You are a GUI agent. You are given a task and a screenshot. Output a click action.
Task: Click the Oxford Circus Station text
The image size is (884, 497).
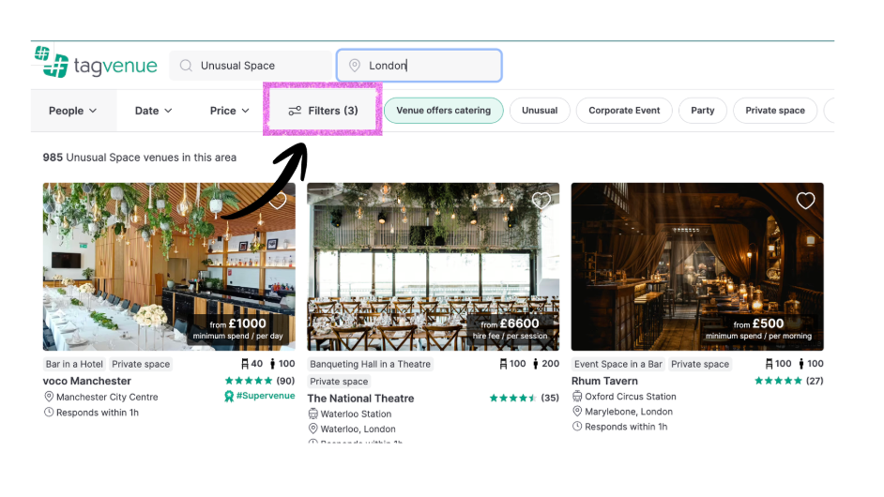pyautogui.click(x=631, y=396)
